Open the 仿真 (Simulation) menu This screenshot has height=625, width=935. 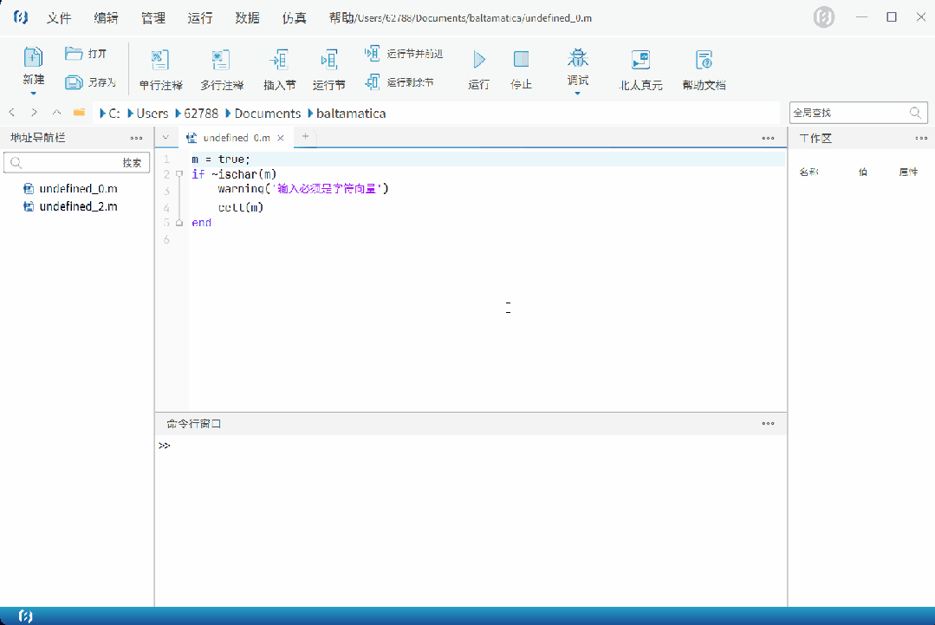pos(294,18)
